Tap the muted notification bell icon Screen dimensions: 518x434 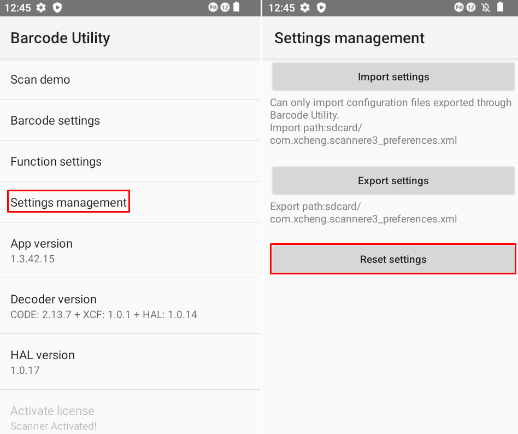point(486,8)
